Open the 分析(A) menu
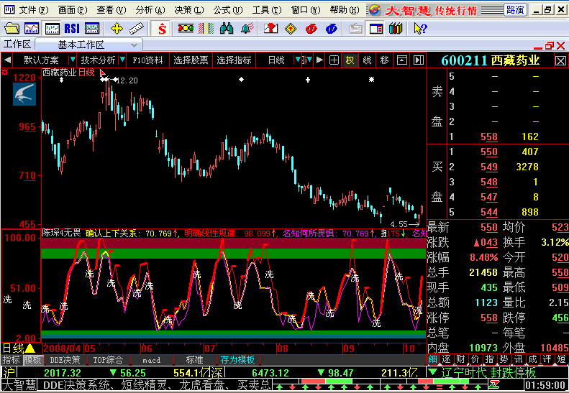This screenshot has width=569, height=393. (150, 10)
